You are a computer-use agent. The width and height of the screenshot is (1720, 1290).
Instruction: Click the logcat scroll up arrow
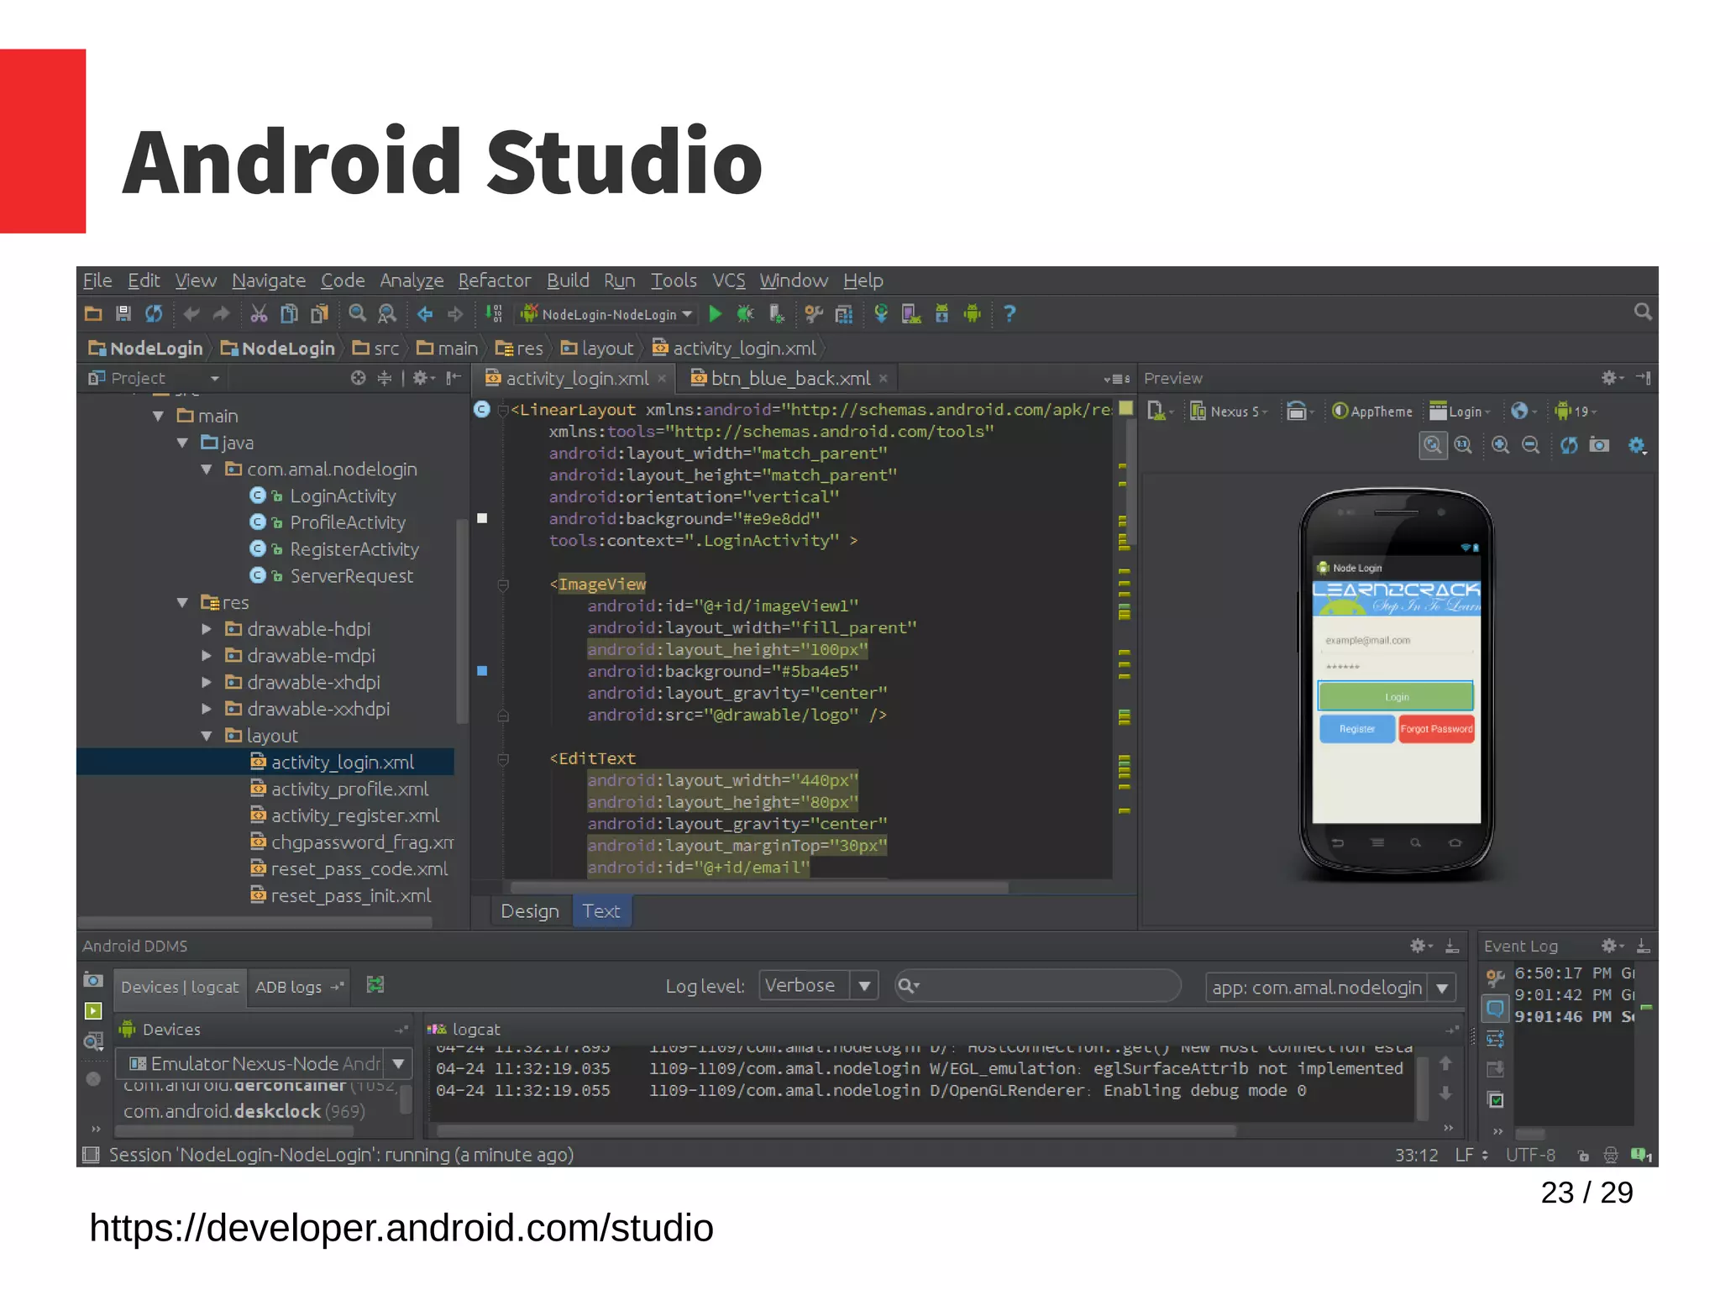[1445, 1064]
